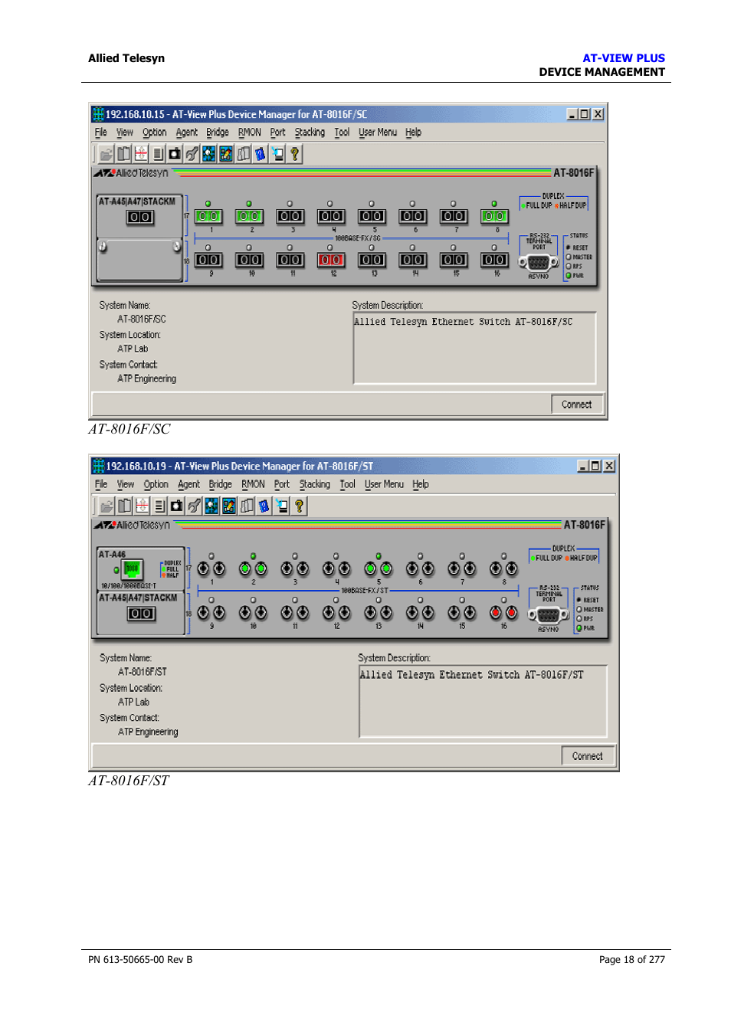Click the gray stacked panels icon in AT-8016F/SC toolbar
This screenshot has height=1035, width=731.
pyautogui.click(x=244, y=154)
